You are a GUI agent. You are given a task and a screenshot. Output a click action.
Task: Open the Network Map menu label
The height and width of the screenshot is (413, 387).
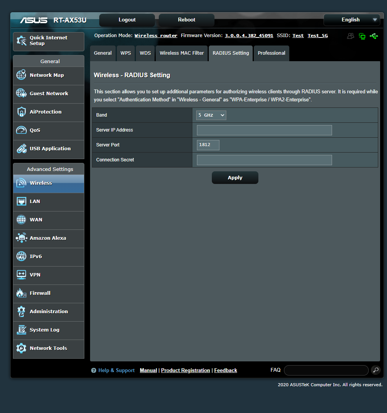click(x=47, y=75)
